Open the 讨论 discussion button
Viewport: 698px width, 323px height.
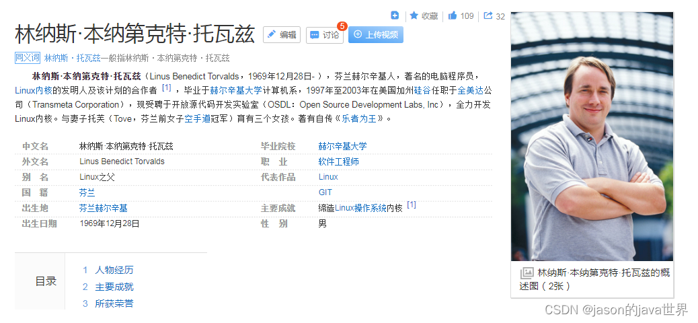[324, 35]
